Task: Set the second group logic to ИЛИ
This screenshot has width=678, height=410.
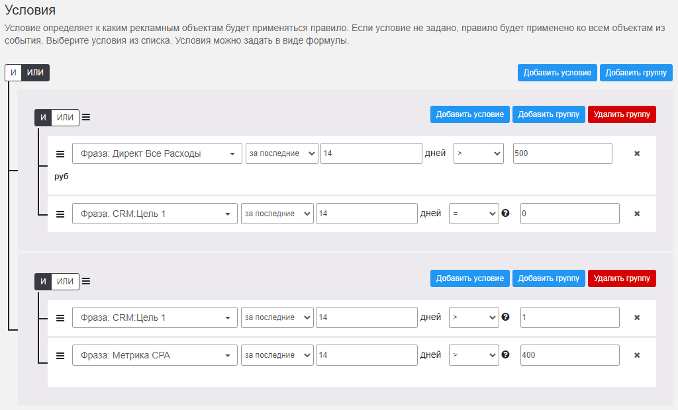Action: click(x=65, y=281)
